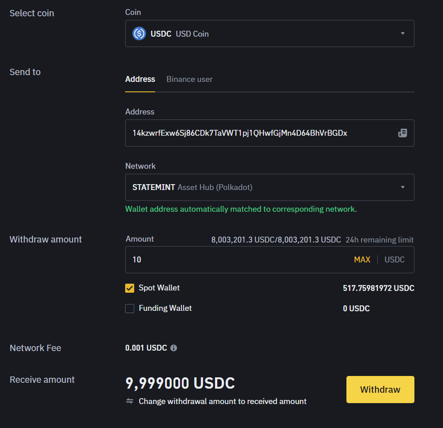Click the swap arrows icon under receive amount
Screen dimensions: 443x428
130,401
